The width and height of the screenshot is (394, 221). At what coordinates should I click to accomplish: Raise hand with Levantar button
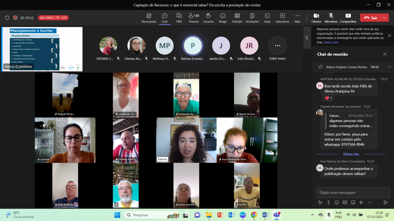pyautogui.click(x=208, y=18)
